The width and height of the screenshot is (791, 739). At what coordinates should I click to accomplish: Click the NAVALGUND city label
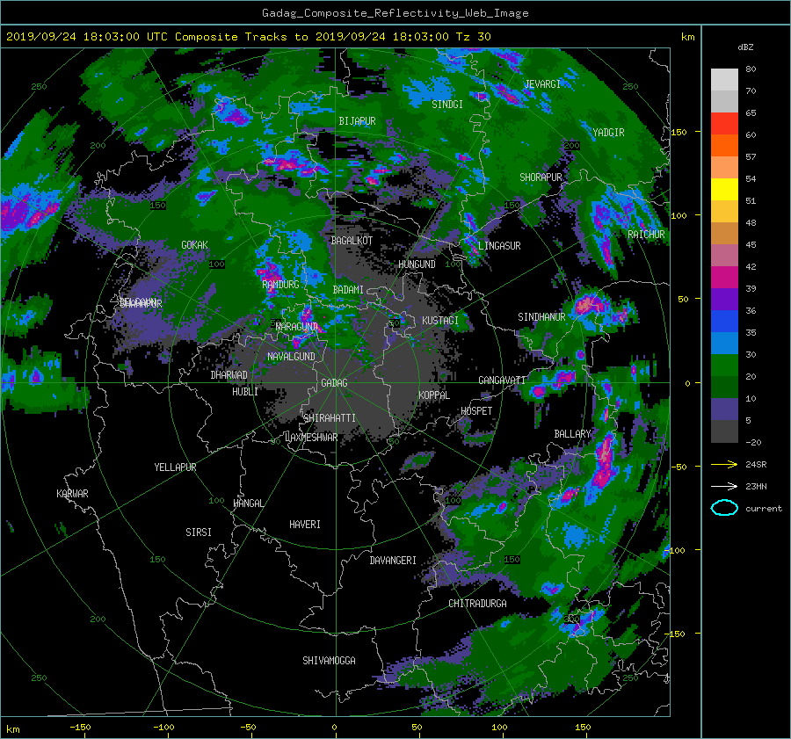click(x=291, y=357)
